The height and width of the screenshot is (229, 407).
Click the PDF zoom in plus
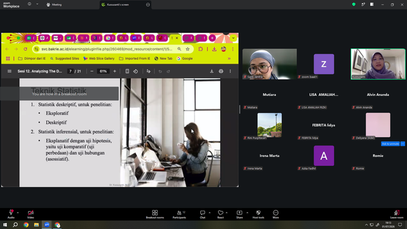click(114, 71)
